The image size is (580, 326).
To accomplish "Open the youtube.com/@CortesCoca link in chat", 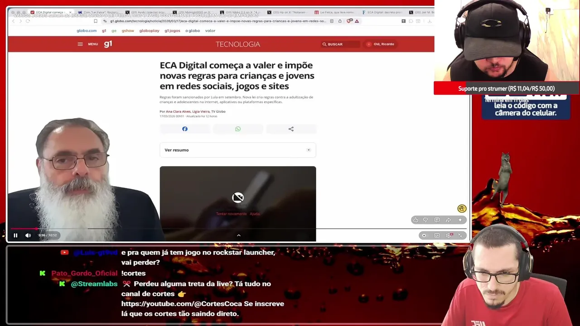I will 181,304.
